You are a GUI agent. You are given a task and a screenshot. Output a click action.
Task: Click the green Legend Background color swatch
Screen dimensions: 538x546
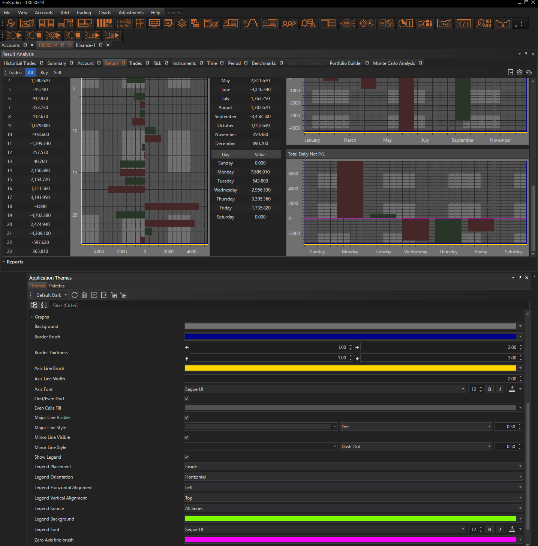(350, 519)
